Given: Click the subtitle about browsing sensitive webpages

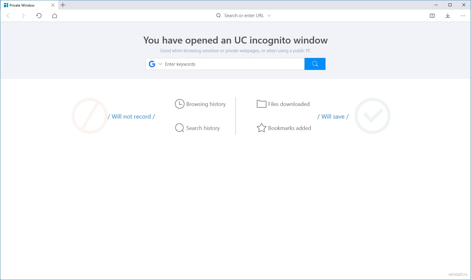Looking at the screenshot, I should pos(235,51).
